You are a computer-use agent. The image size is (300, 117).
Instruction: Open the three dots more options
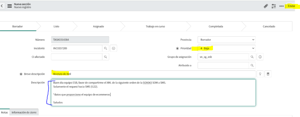click(281, 6)
